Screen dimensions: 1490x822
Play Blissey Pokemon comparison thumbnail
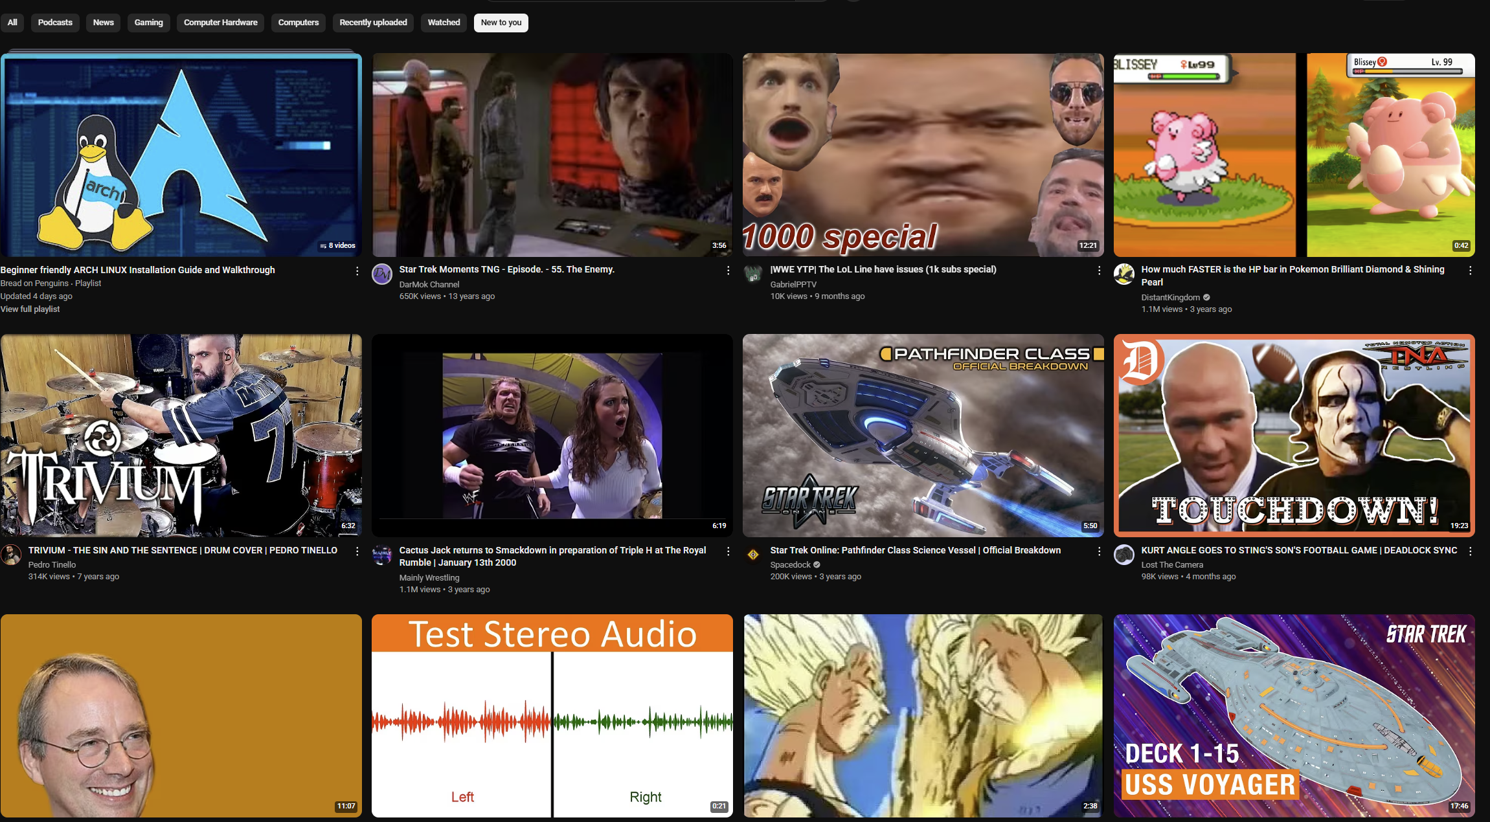click(1294, 155)
